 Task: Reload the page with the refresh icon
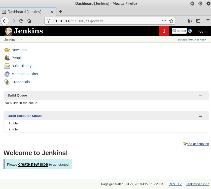tap(21, 21)
